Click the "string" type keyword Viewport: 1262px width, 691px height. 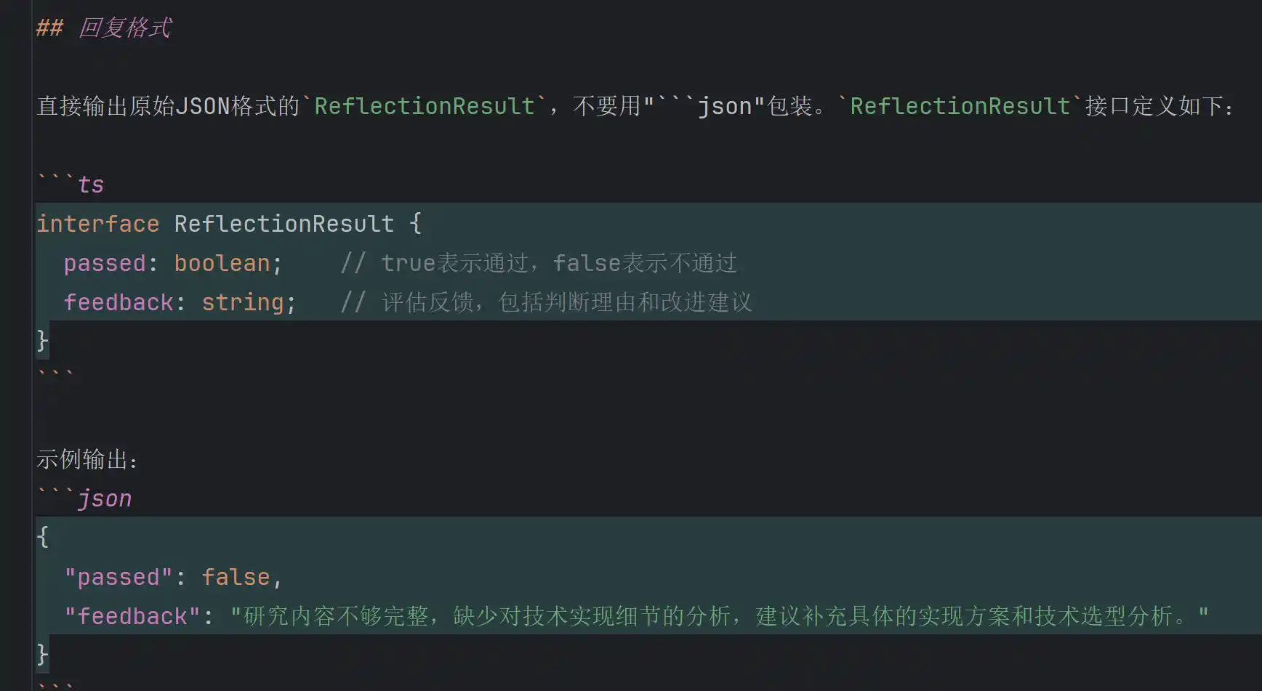(x=242, y=302)
